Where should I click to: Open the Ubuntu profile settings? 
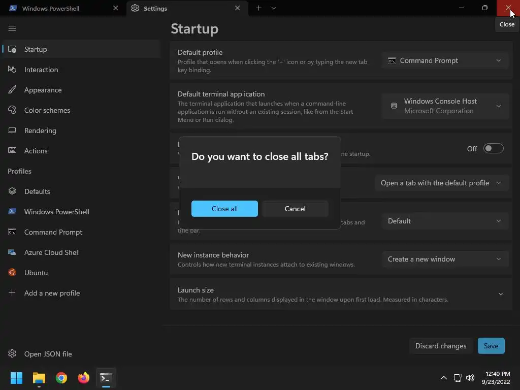click(81, 273)
